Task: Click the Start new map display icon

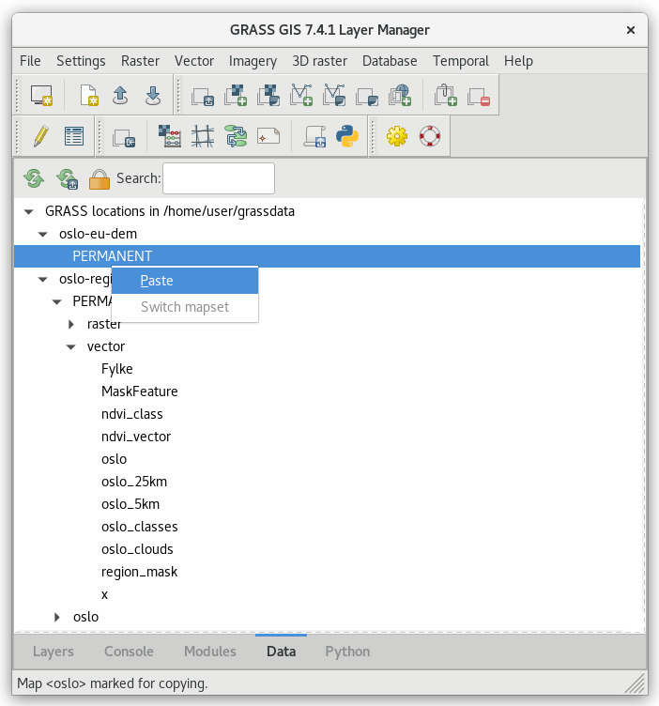Action: coord(41,95)
